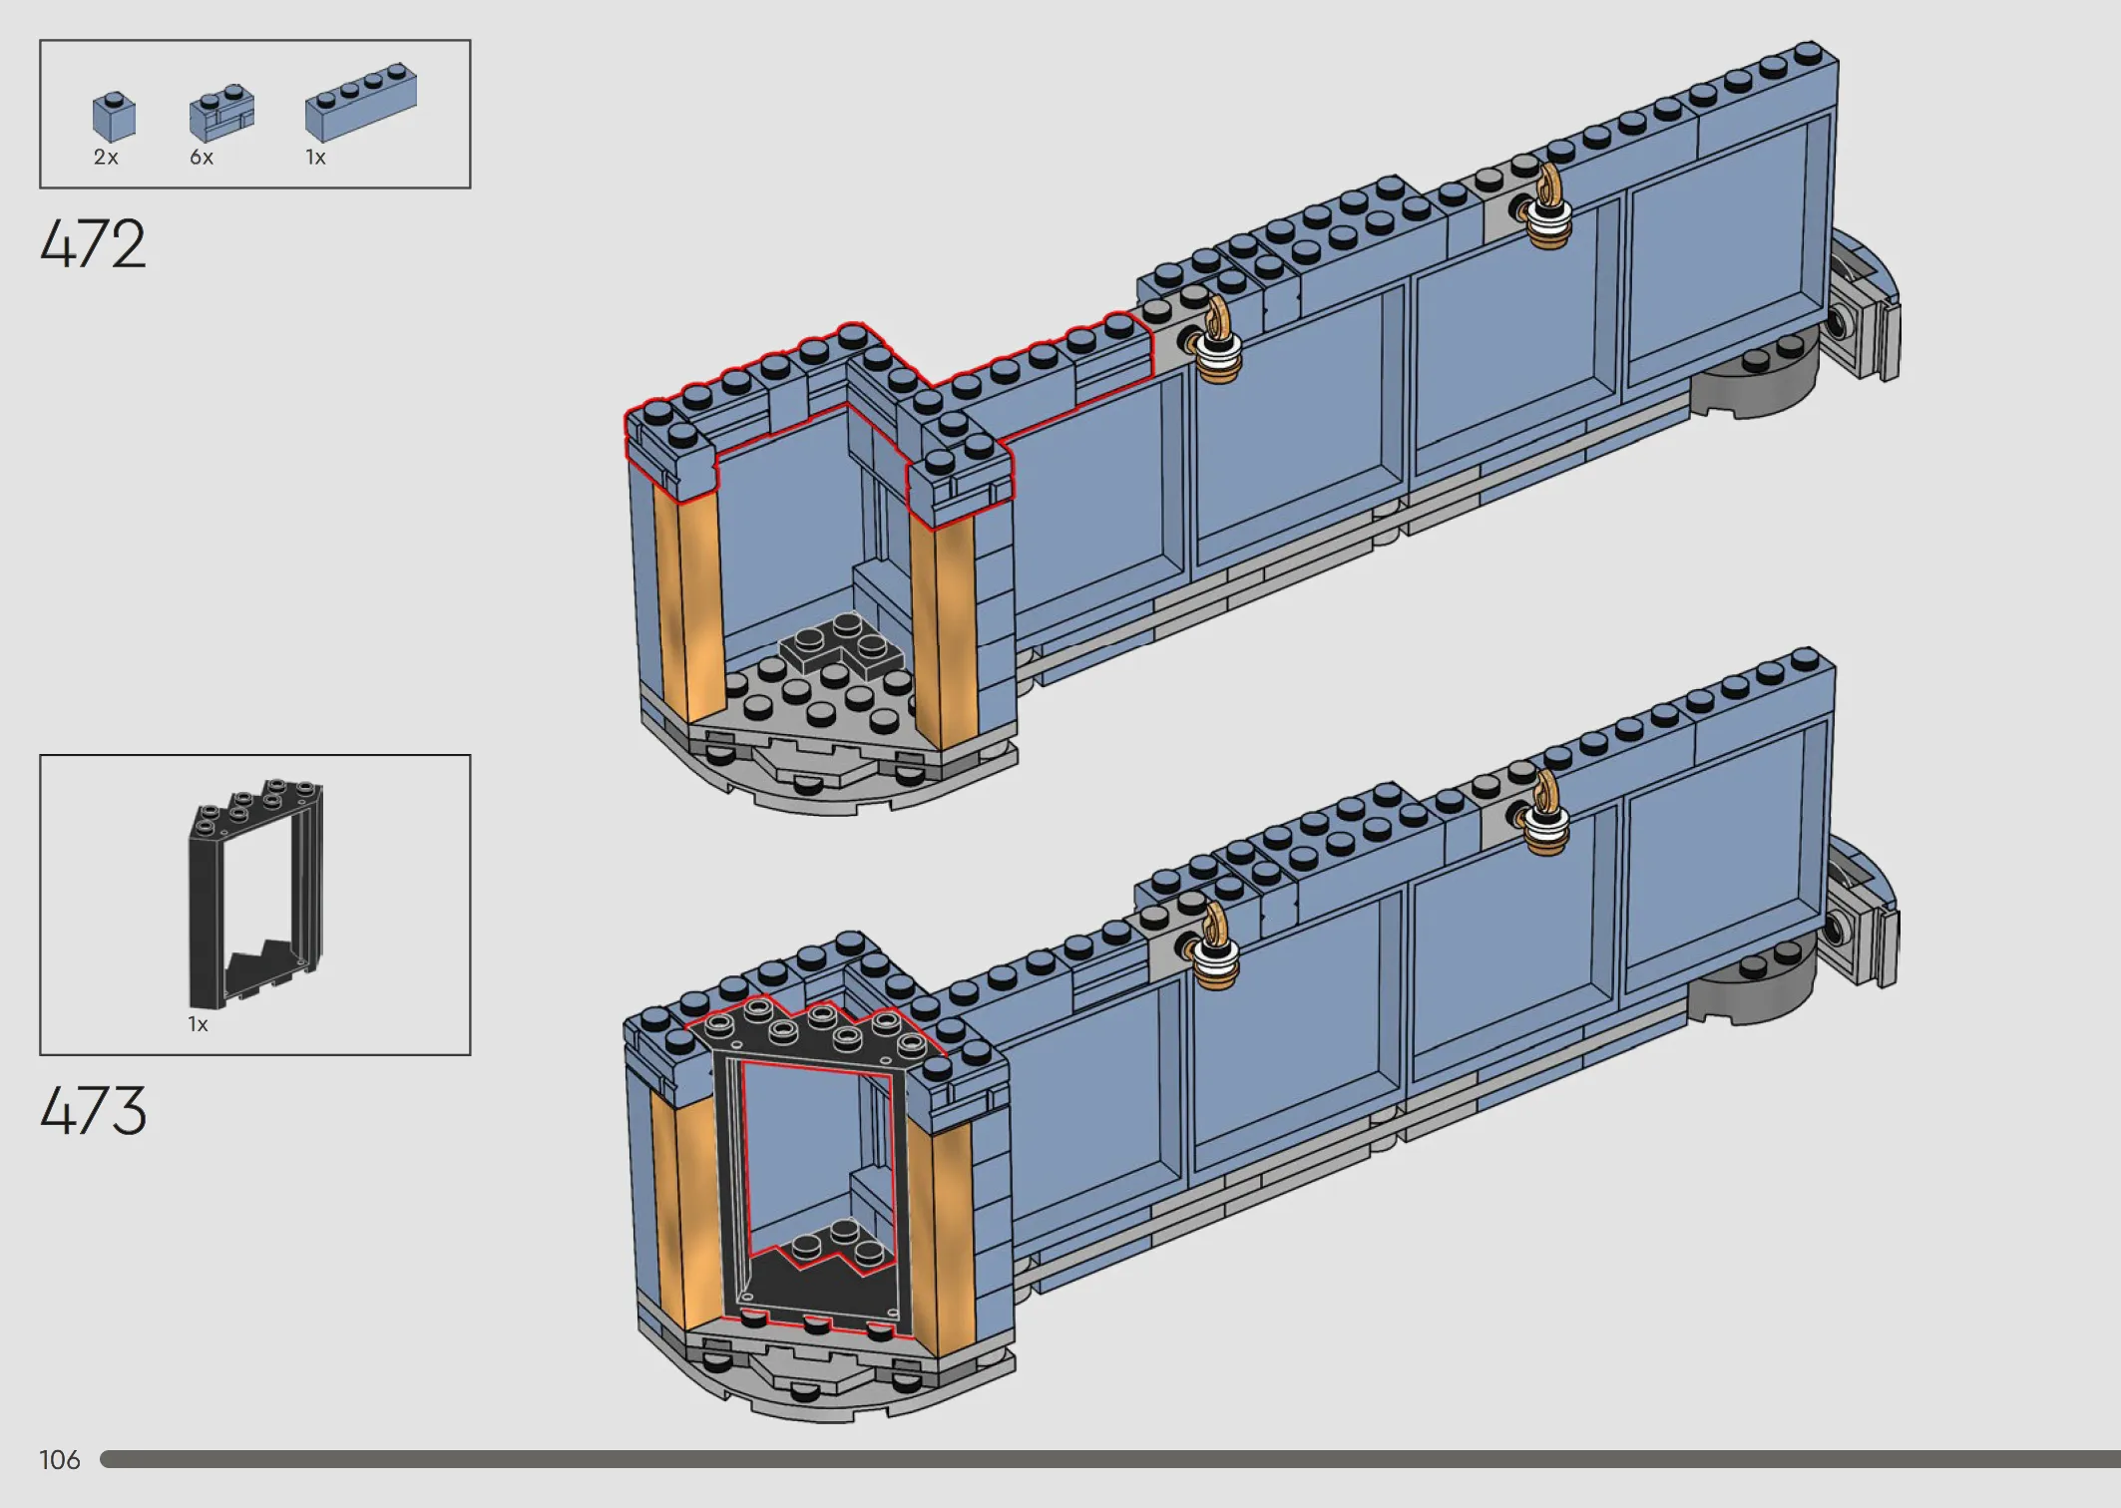Image resolution: width=2121 pixels, height=1508 pixels.
Task: Click the 1x2 masonry brick part image
Action: tap(221, 113)
